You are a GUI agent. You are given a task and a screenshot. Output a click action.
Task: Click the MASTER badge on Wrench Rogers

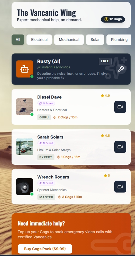click(x=46, y=197)
